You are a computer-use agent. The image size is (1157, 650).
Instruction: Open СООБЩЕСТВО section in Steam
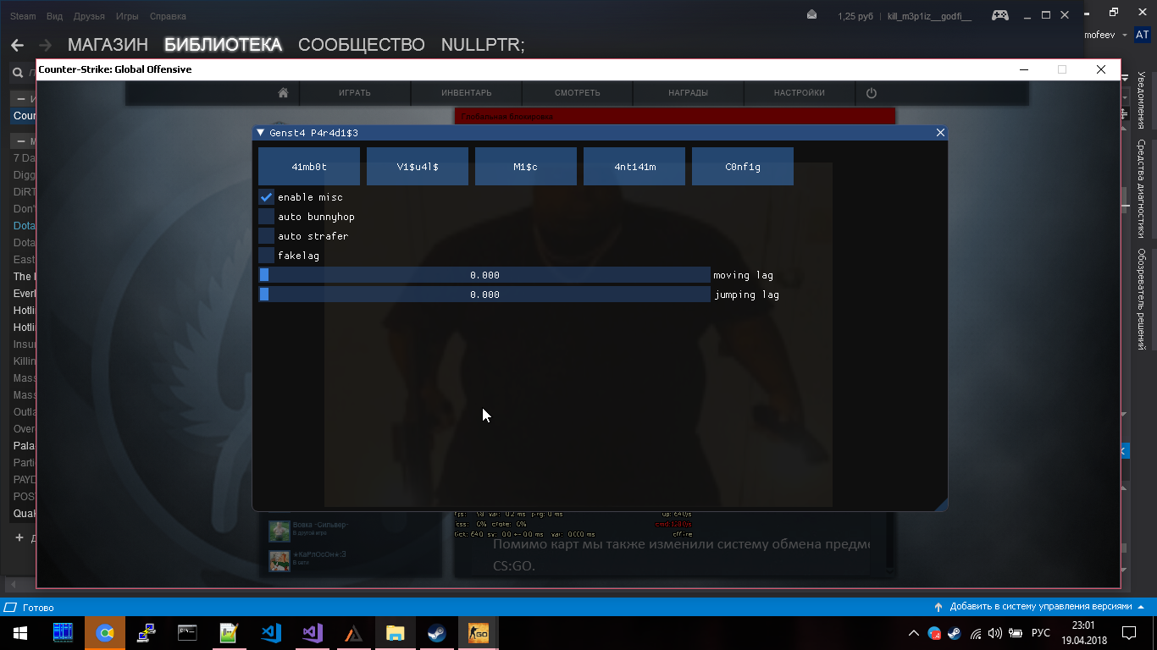click(362, 45)
